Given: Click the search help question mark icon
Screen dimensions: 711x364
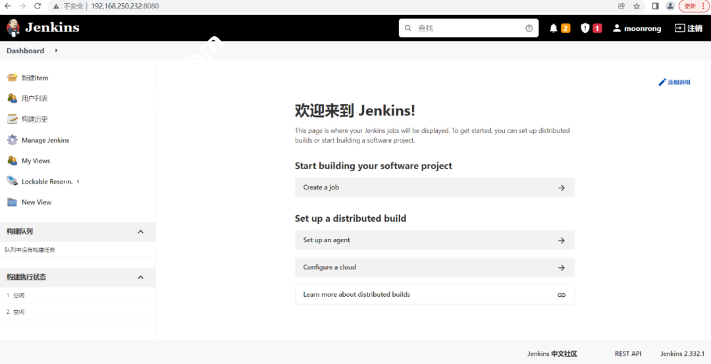Looking at the screenshot, I should (x=529, y=28).
